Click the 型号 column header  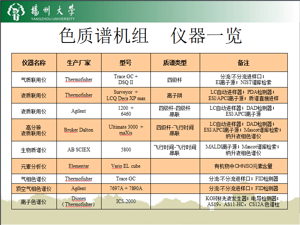point(126,63)
